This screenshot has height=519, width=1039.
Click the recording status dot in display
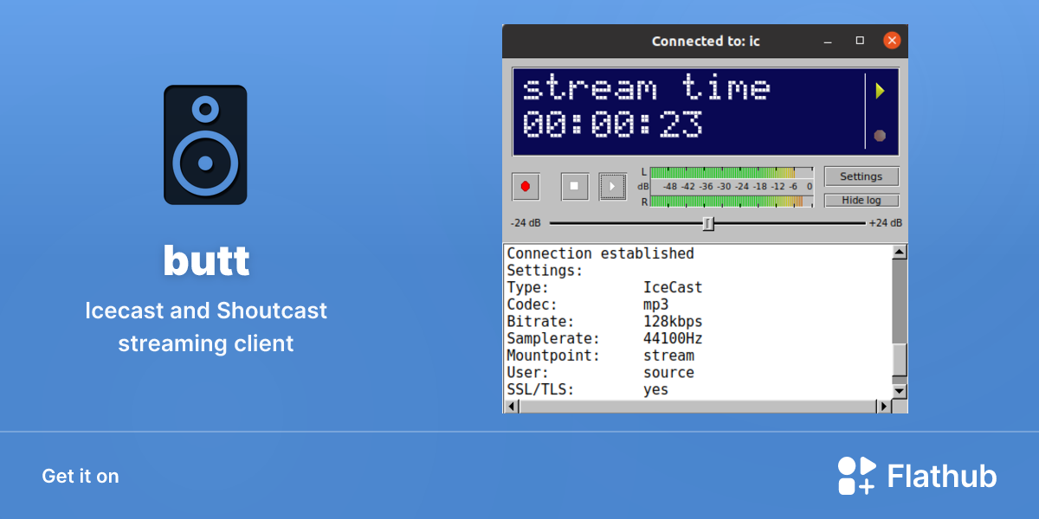pyautogui.click(x=880, y=136)
